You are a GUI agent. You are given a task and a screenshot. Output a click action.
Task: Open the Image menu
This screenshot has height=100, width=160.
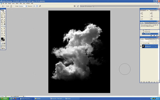9,3
